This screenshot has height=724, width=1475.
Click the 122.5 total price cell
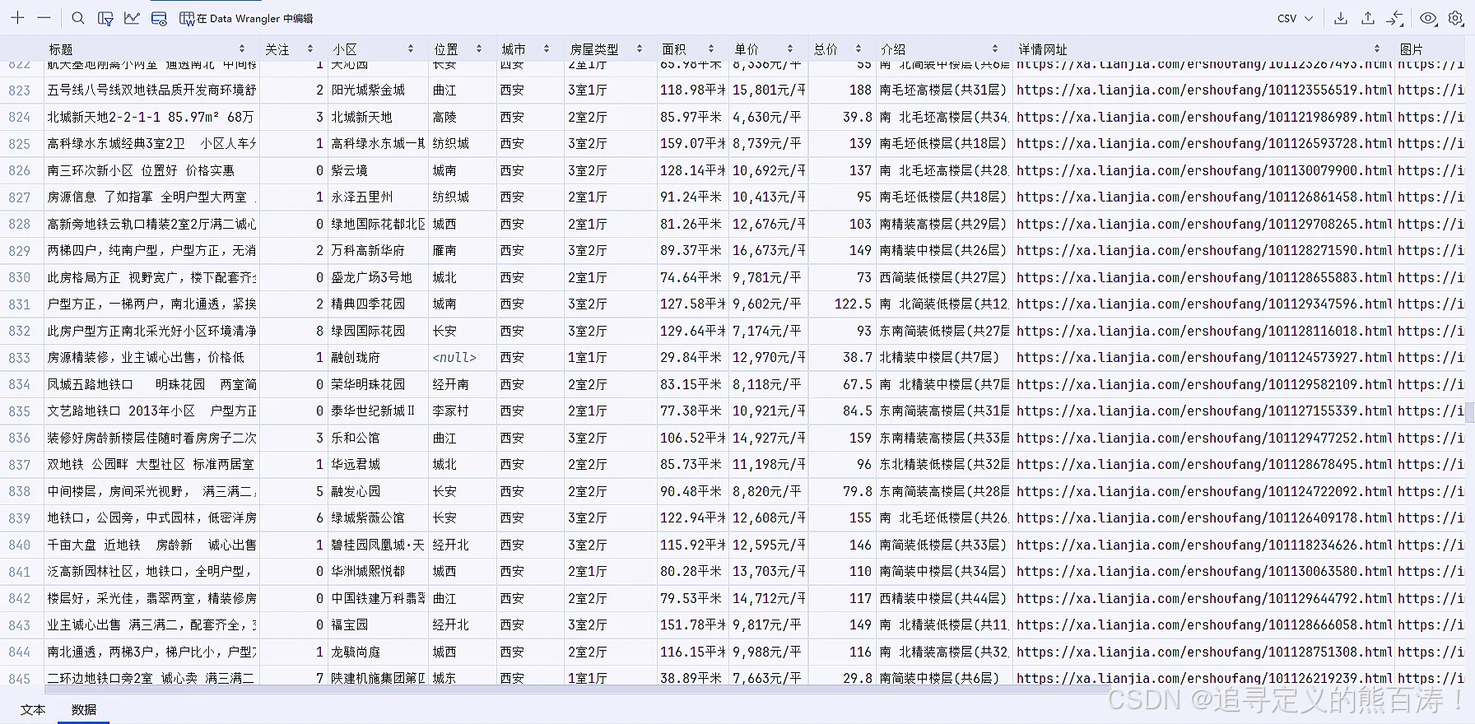click(841, 304)
